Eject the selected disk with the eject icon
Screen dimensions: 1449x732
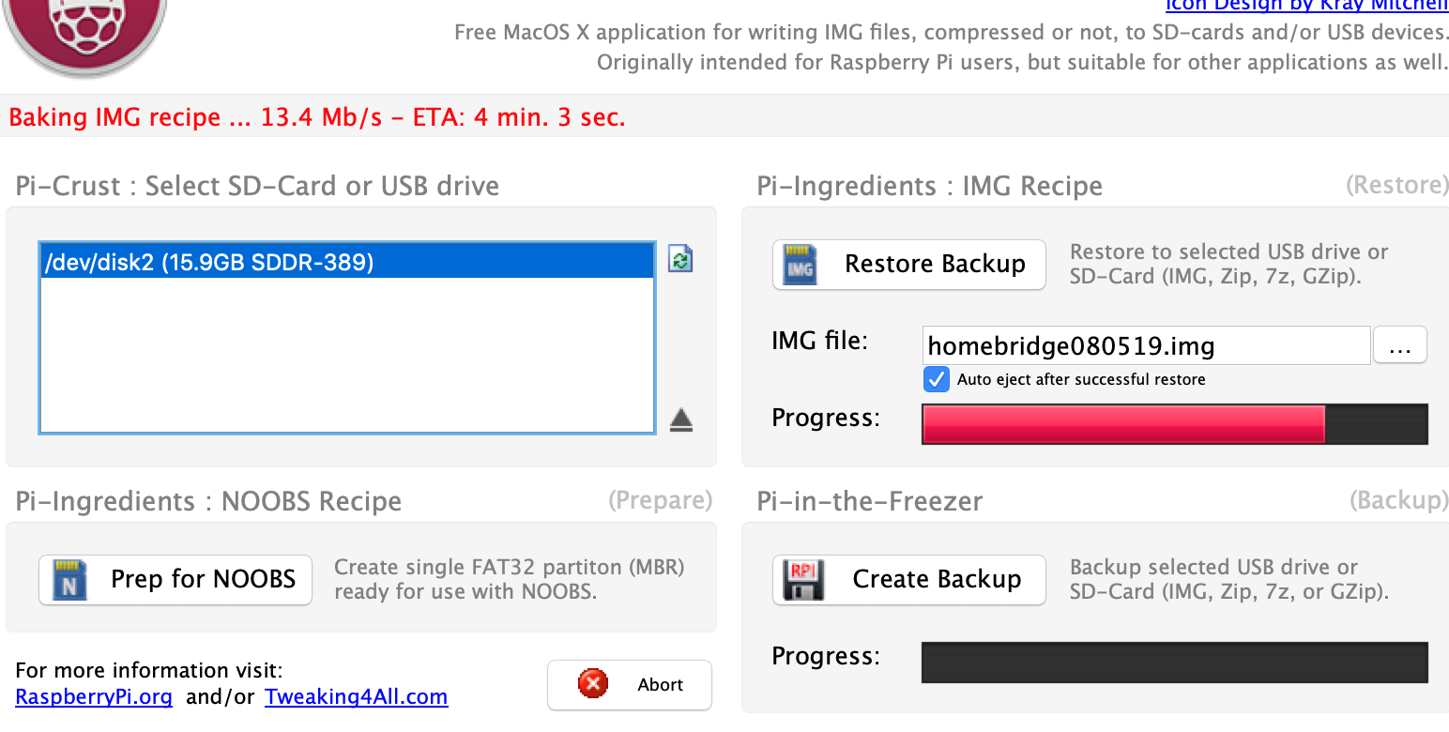(681, 421)
